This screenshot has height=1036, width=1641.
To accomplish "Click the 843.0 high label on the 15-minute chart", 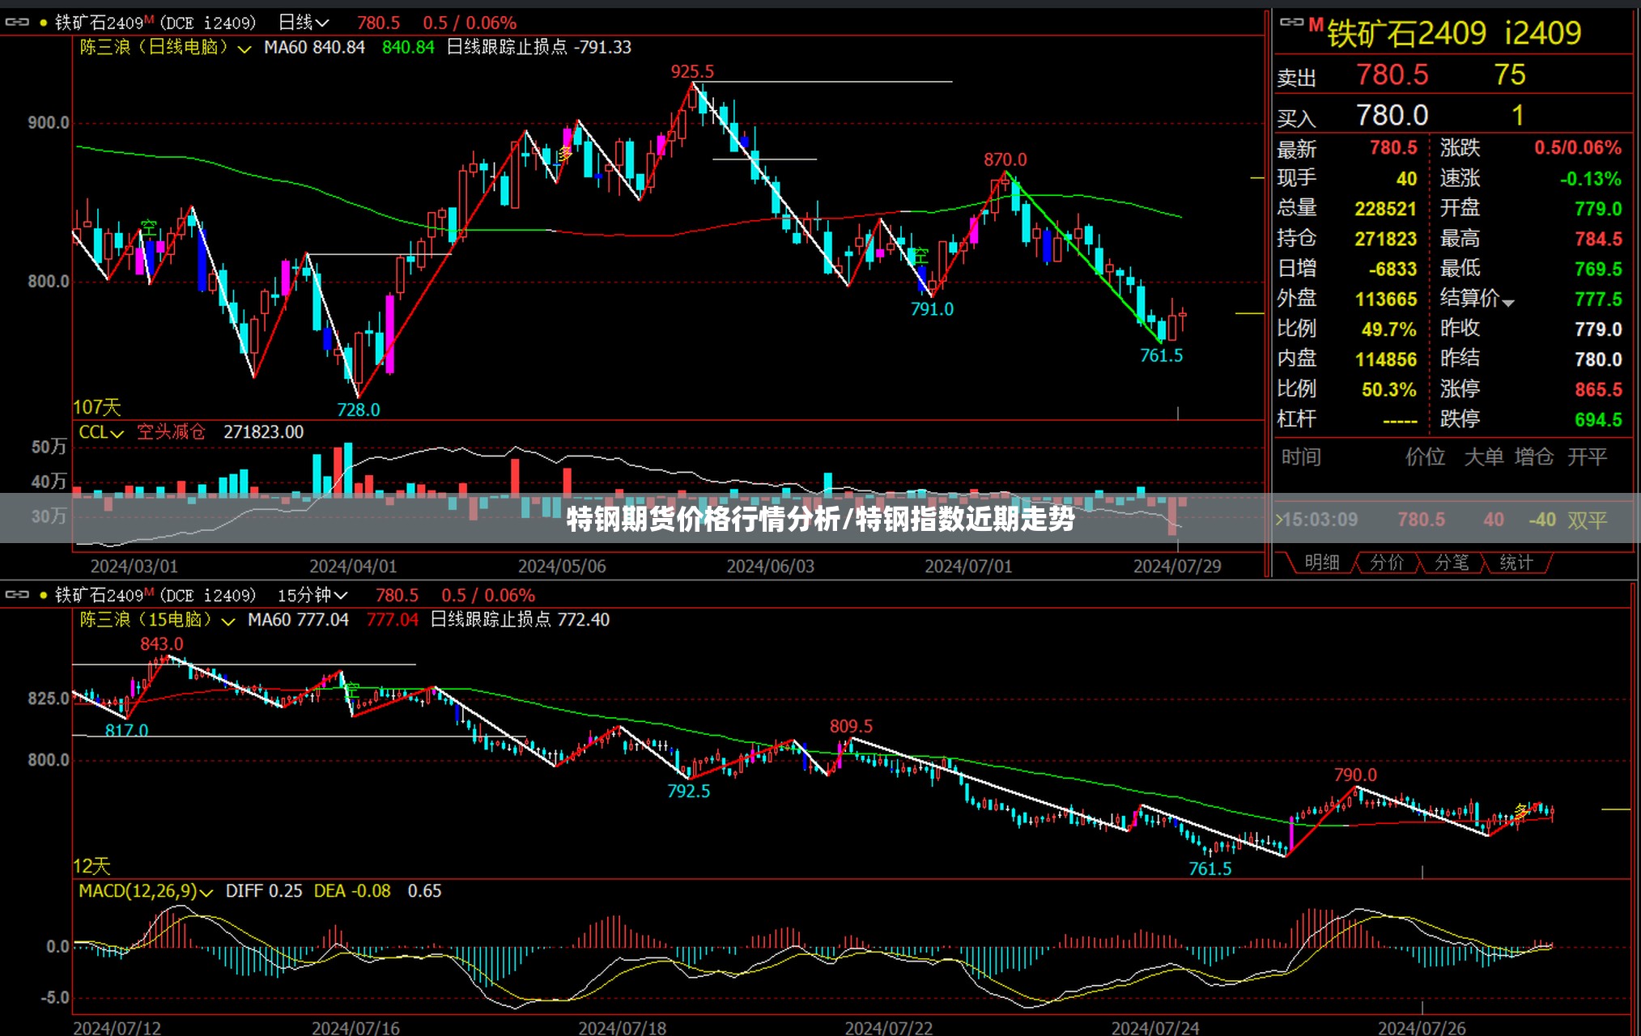I will (x=161, y=644).
